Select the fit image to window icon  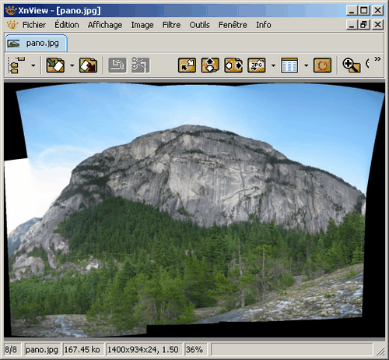pyautogui.click(x=187, y=65)
